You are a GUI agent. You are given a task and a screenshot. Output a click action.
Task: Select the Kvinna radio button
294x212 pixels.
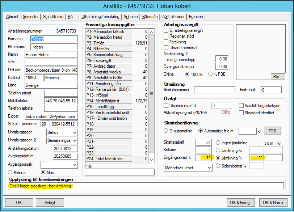10,172
